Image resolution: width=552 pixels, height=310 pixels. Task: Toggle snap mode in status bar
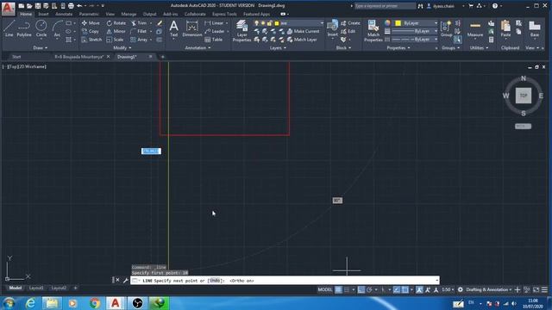click(347, 289)
